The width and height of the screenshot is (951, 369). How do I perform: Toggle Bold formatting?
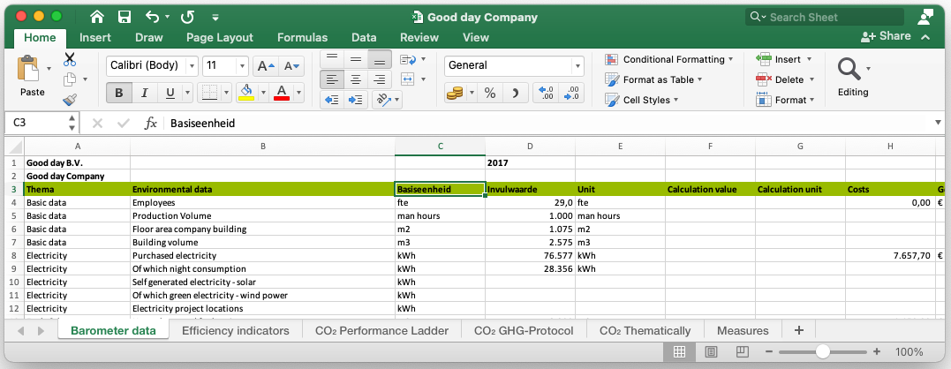coord(119,93)
